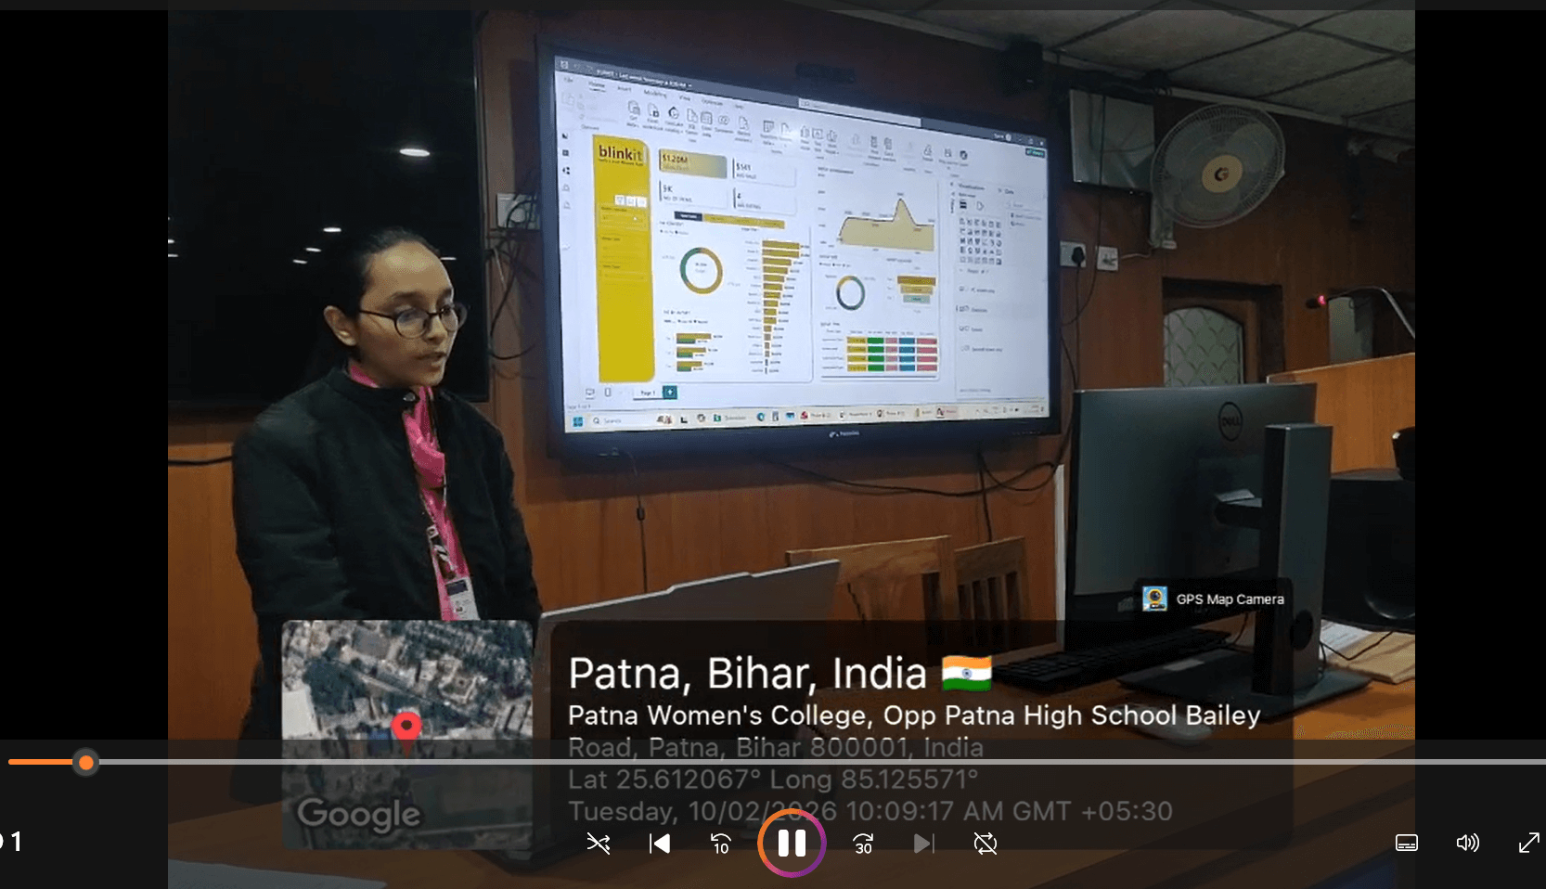Skip forward 30 seconds

pos(863,843)
